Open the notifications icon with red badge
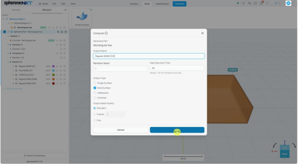Screen dimensions: 298x164 (x=262, y=3)
